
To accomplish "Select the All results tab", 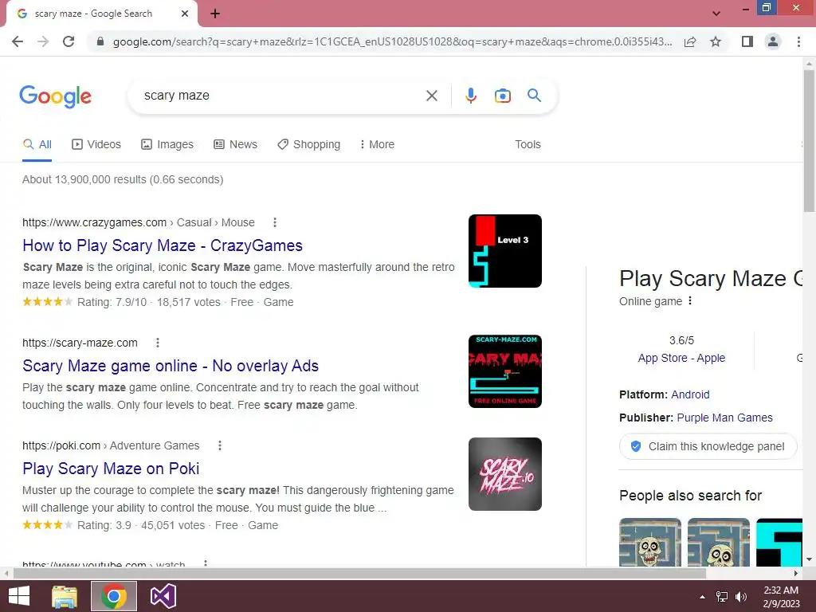I will click(37, 145).
